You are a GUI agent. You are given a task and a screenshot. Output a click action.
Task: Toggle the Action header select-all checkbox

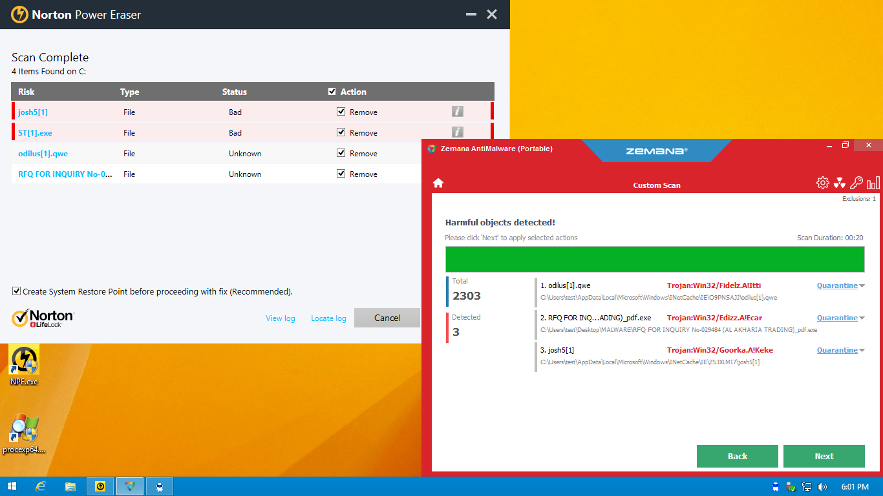pyautogui.click(x=332, y=92)
